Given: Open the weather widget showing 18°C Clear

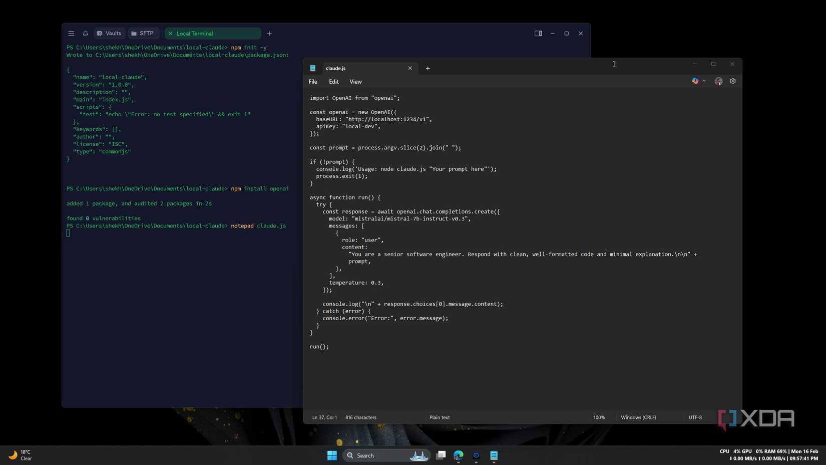Looking at the screenshot, I should tap(20, 455).
